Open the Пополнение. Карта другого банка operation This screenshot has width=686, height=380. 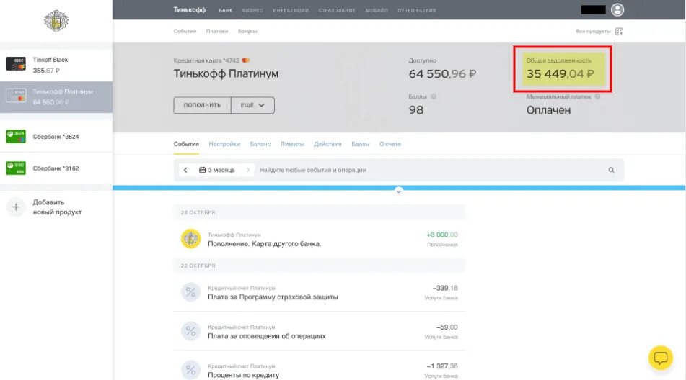click(x=320, y=239)
